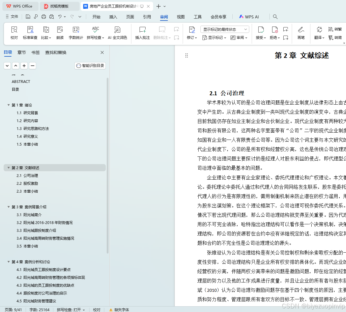Collapse the 第 4 章 案例分析和讨论 tree node
The image size is (346, 312).
[9, 262]
